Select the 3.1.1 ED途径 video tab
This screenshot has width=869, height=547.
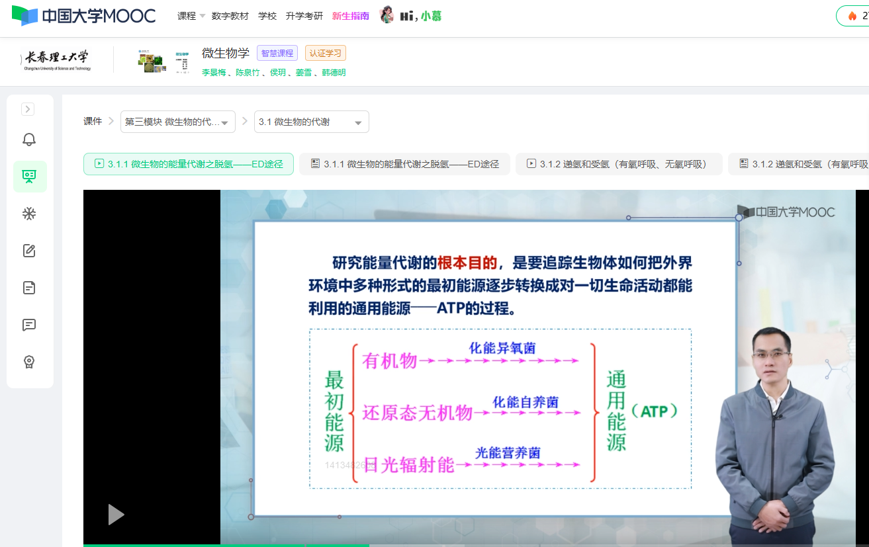(189, 164)
